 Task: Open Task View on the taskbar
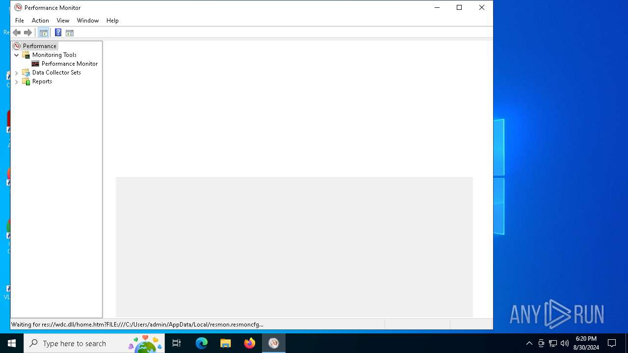click(x=177, y=343)
